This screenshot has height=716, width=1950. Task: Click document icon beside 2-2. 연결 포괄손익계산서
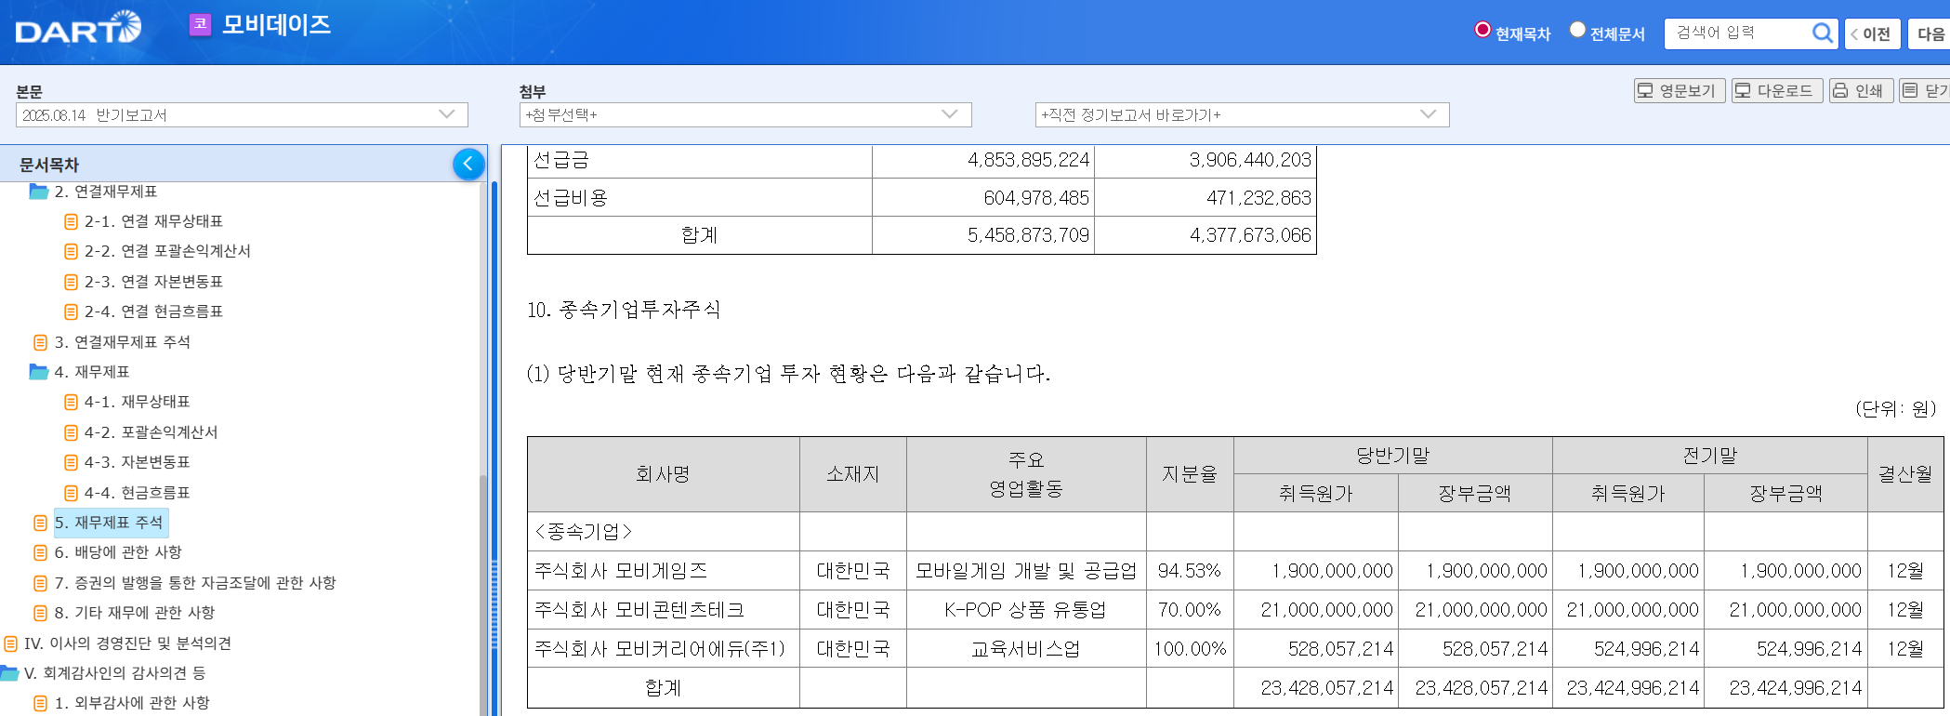pos(71,251)
